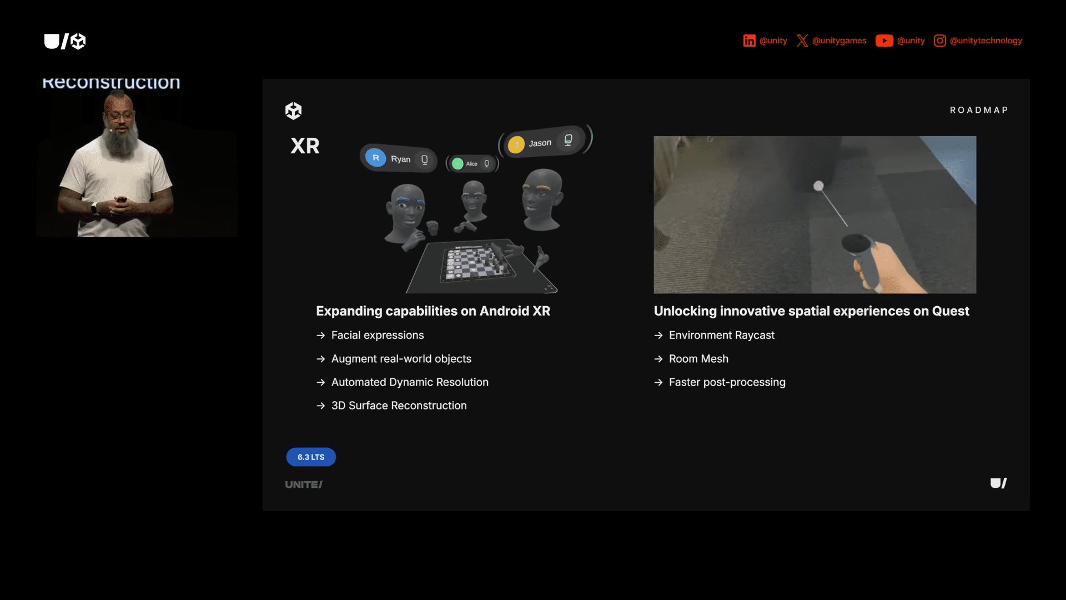
Task: Click the ROADMAP label
Action: 979,110
